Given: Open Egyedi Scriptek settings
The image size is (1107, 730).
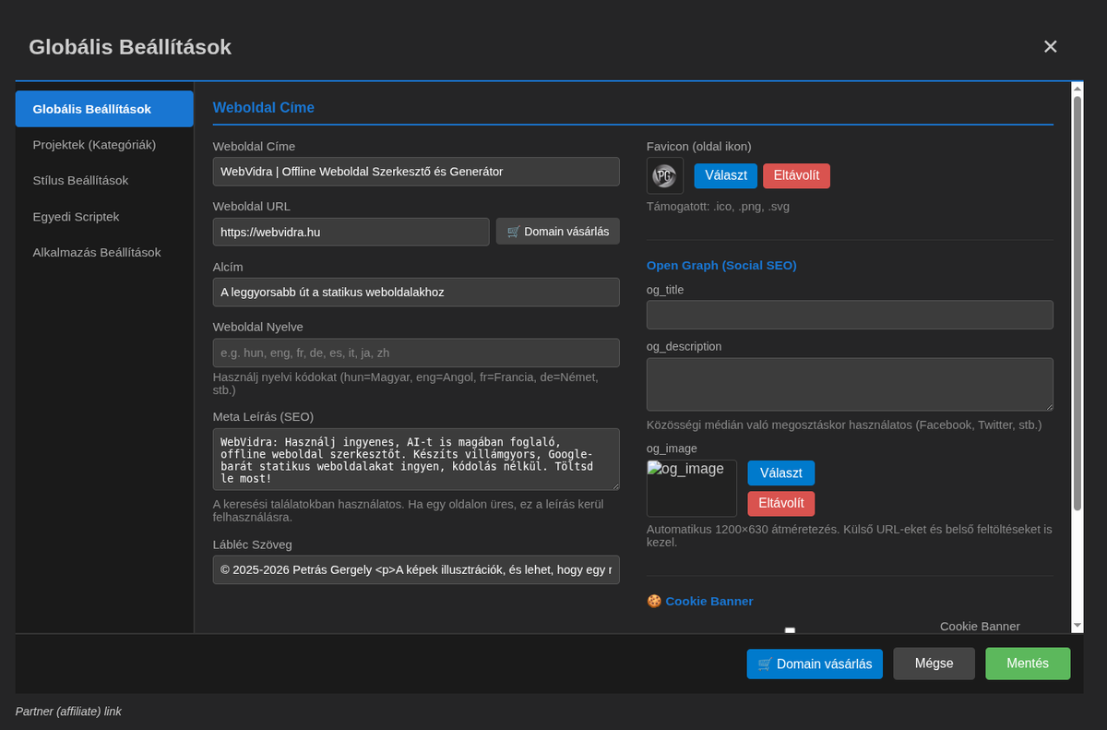Looking at the screenshot, I should [76, 217].
